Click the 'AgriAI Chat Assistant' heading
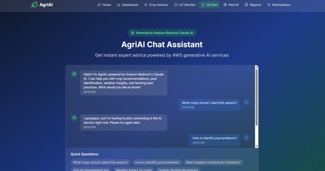This screenshot has height=171, width=325. 162,44
